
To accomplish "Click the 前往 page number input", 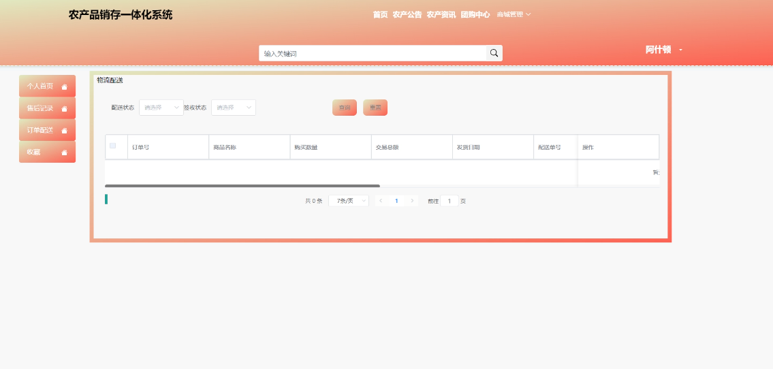I will point(449,201).
